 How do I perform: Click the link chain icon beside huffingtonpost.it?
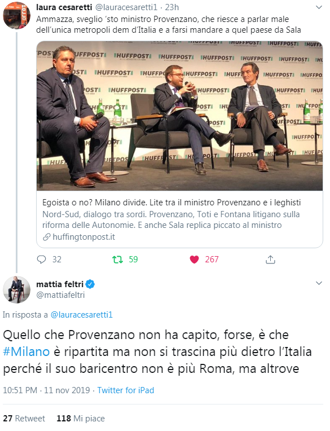tap(46, 237)
